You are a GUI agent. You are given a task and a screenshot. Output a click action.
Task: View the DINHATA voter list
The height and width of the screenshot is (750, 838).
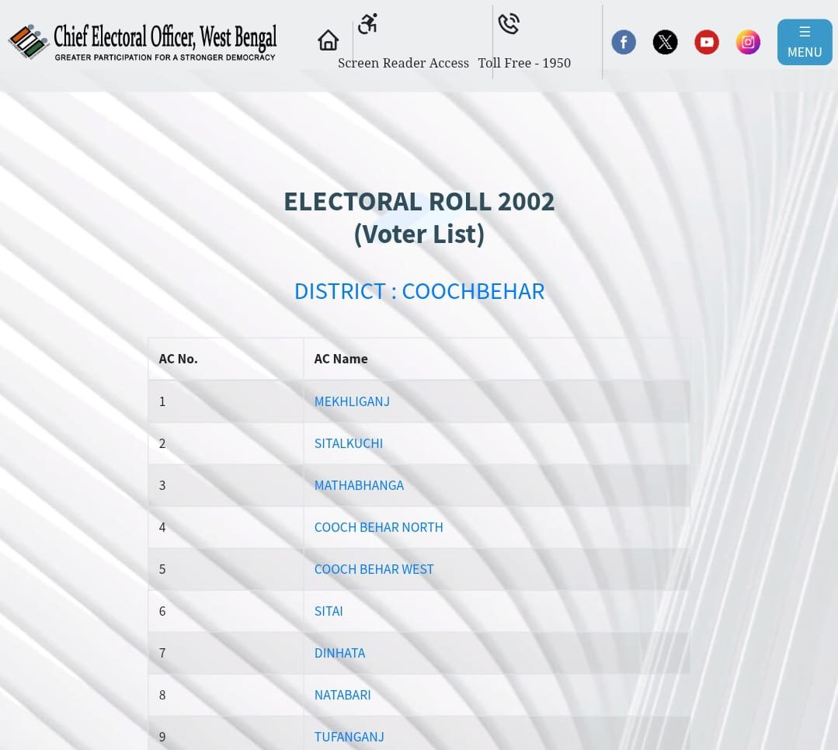(339, 653)
